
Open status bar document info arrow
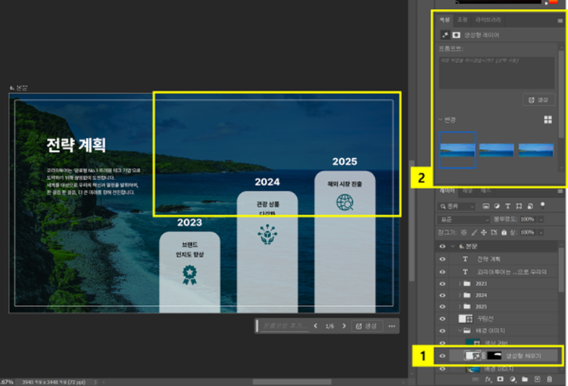coord(95,382)
